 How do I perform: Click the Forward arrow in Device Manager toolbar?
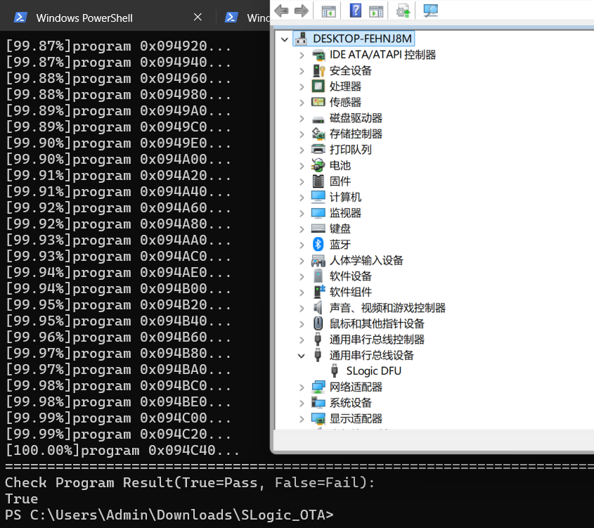click(x=301, y=11)
